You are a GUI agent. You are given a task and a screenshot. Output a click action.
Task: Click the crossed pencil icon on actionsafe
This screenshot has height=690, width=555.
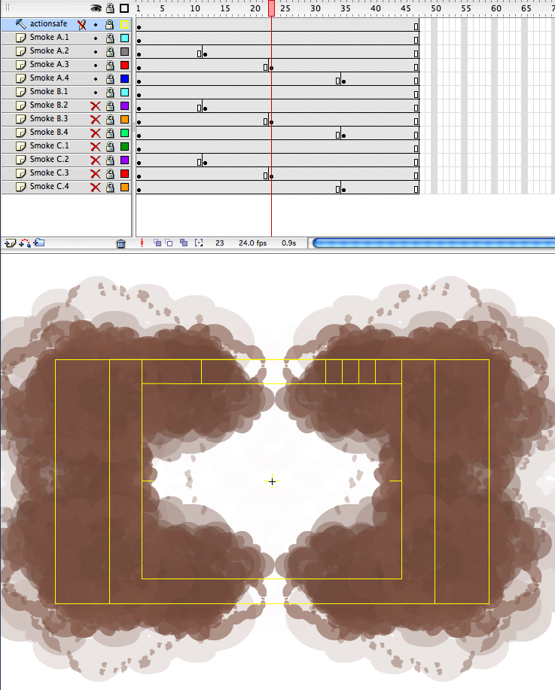click(x=82, y=25)
